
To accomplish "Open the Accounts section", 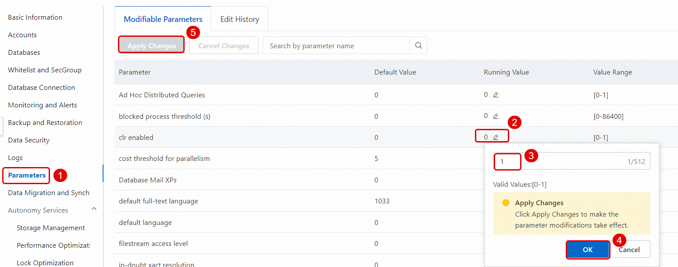I will coord(22,35).
